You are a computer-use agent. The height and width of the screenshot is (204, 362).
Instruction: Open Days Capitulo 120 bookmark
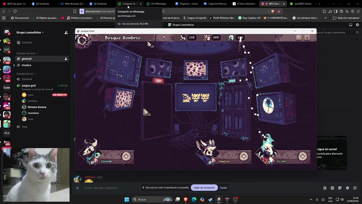coord(249,18)
